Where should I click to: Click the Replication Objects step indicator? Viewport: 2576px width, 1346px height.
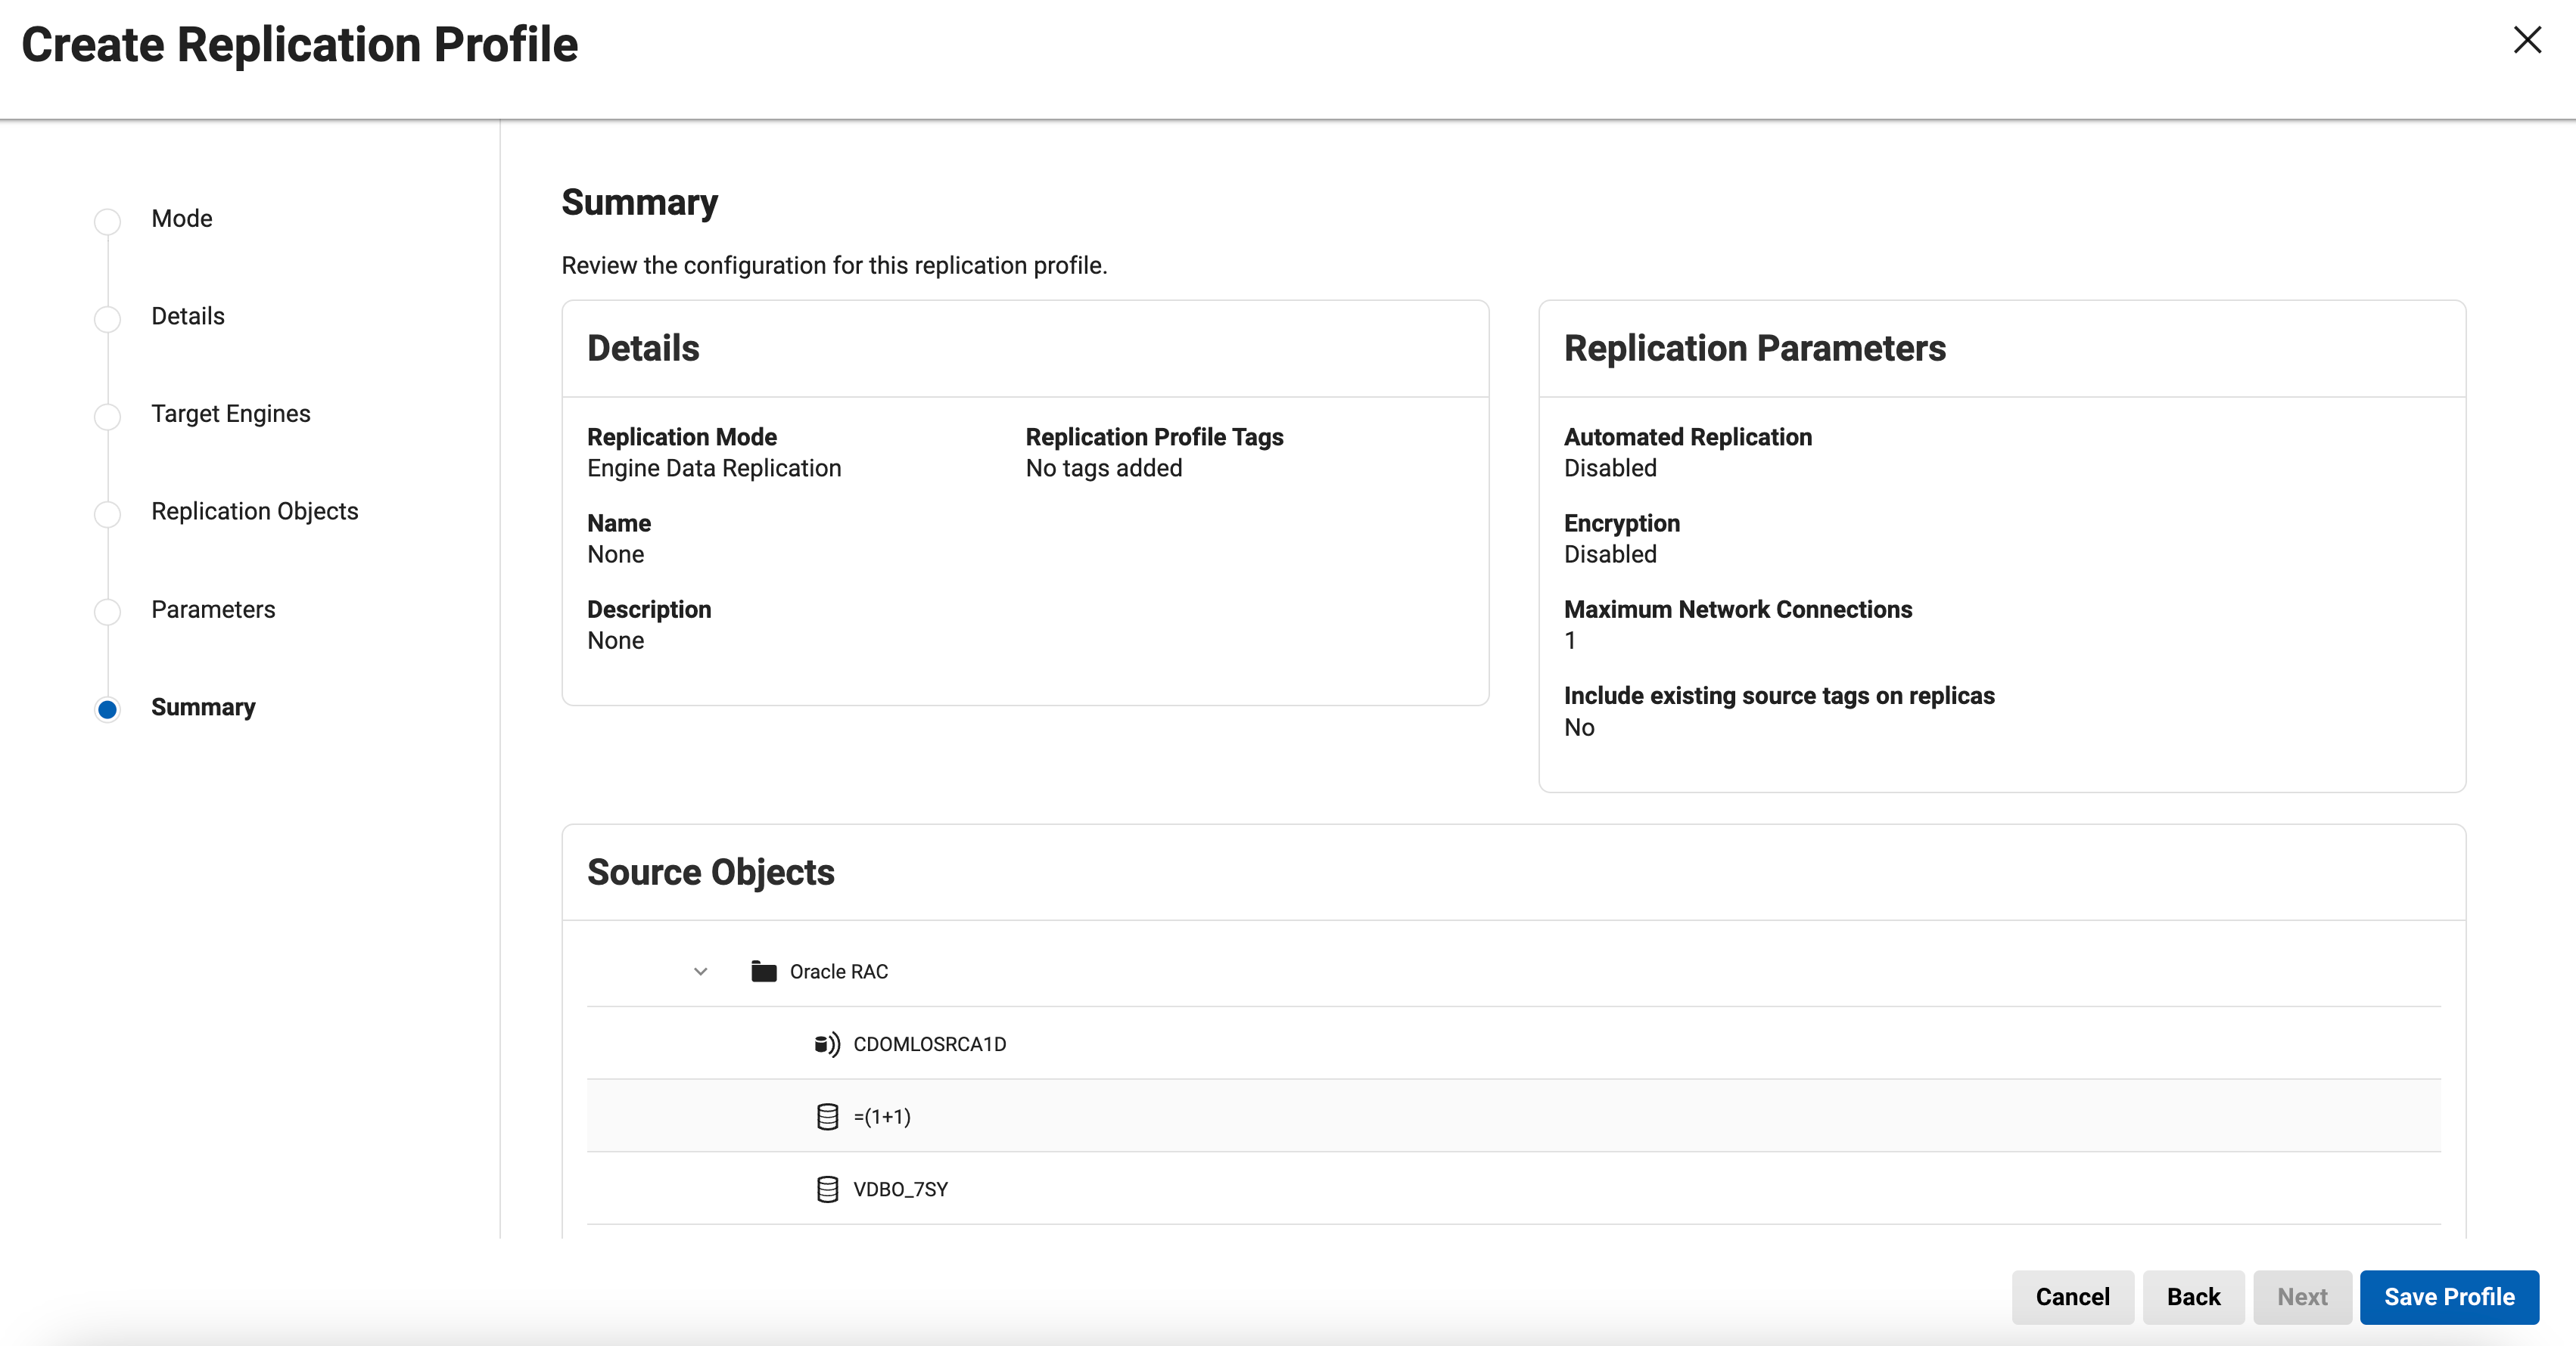107,513
